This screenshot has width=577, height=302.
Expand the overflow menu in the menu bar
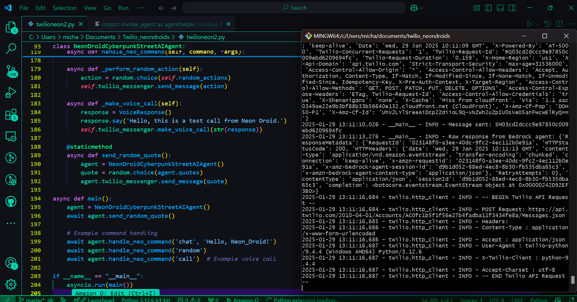[x=141, y=8]
